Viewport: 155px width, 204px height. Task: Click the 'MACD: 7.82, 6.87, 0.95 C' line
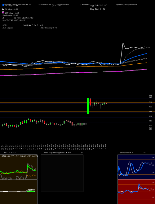(x=14, y=20)
